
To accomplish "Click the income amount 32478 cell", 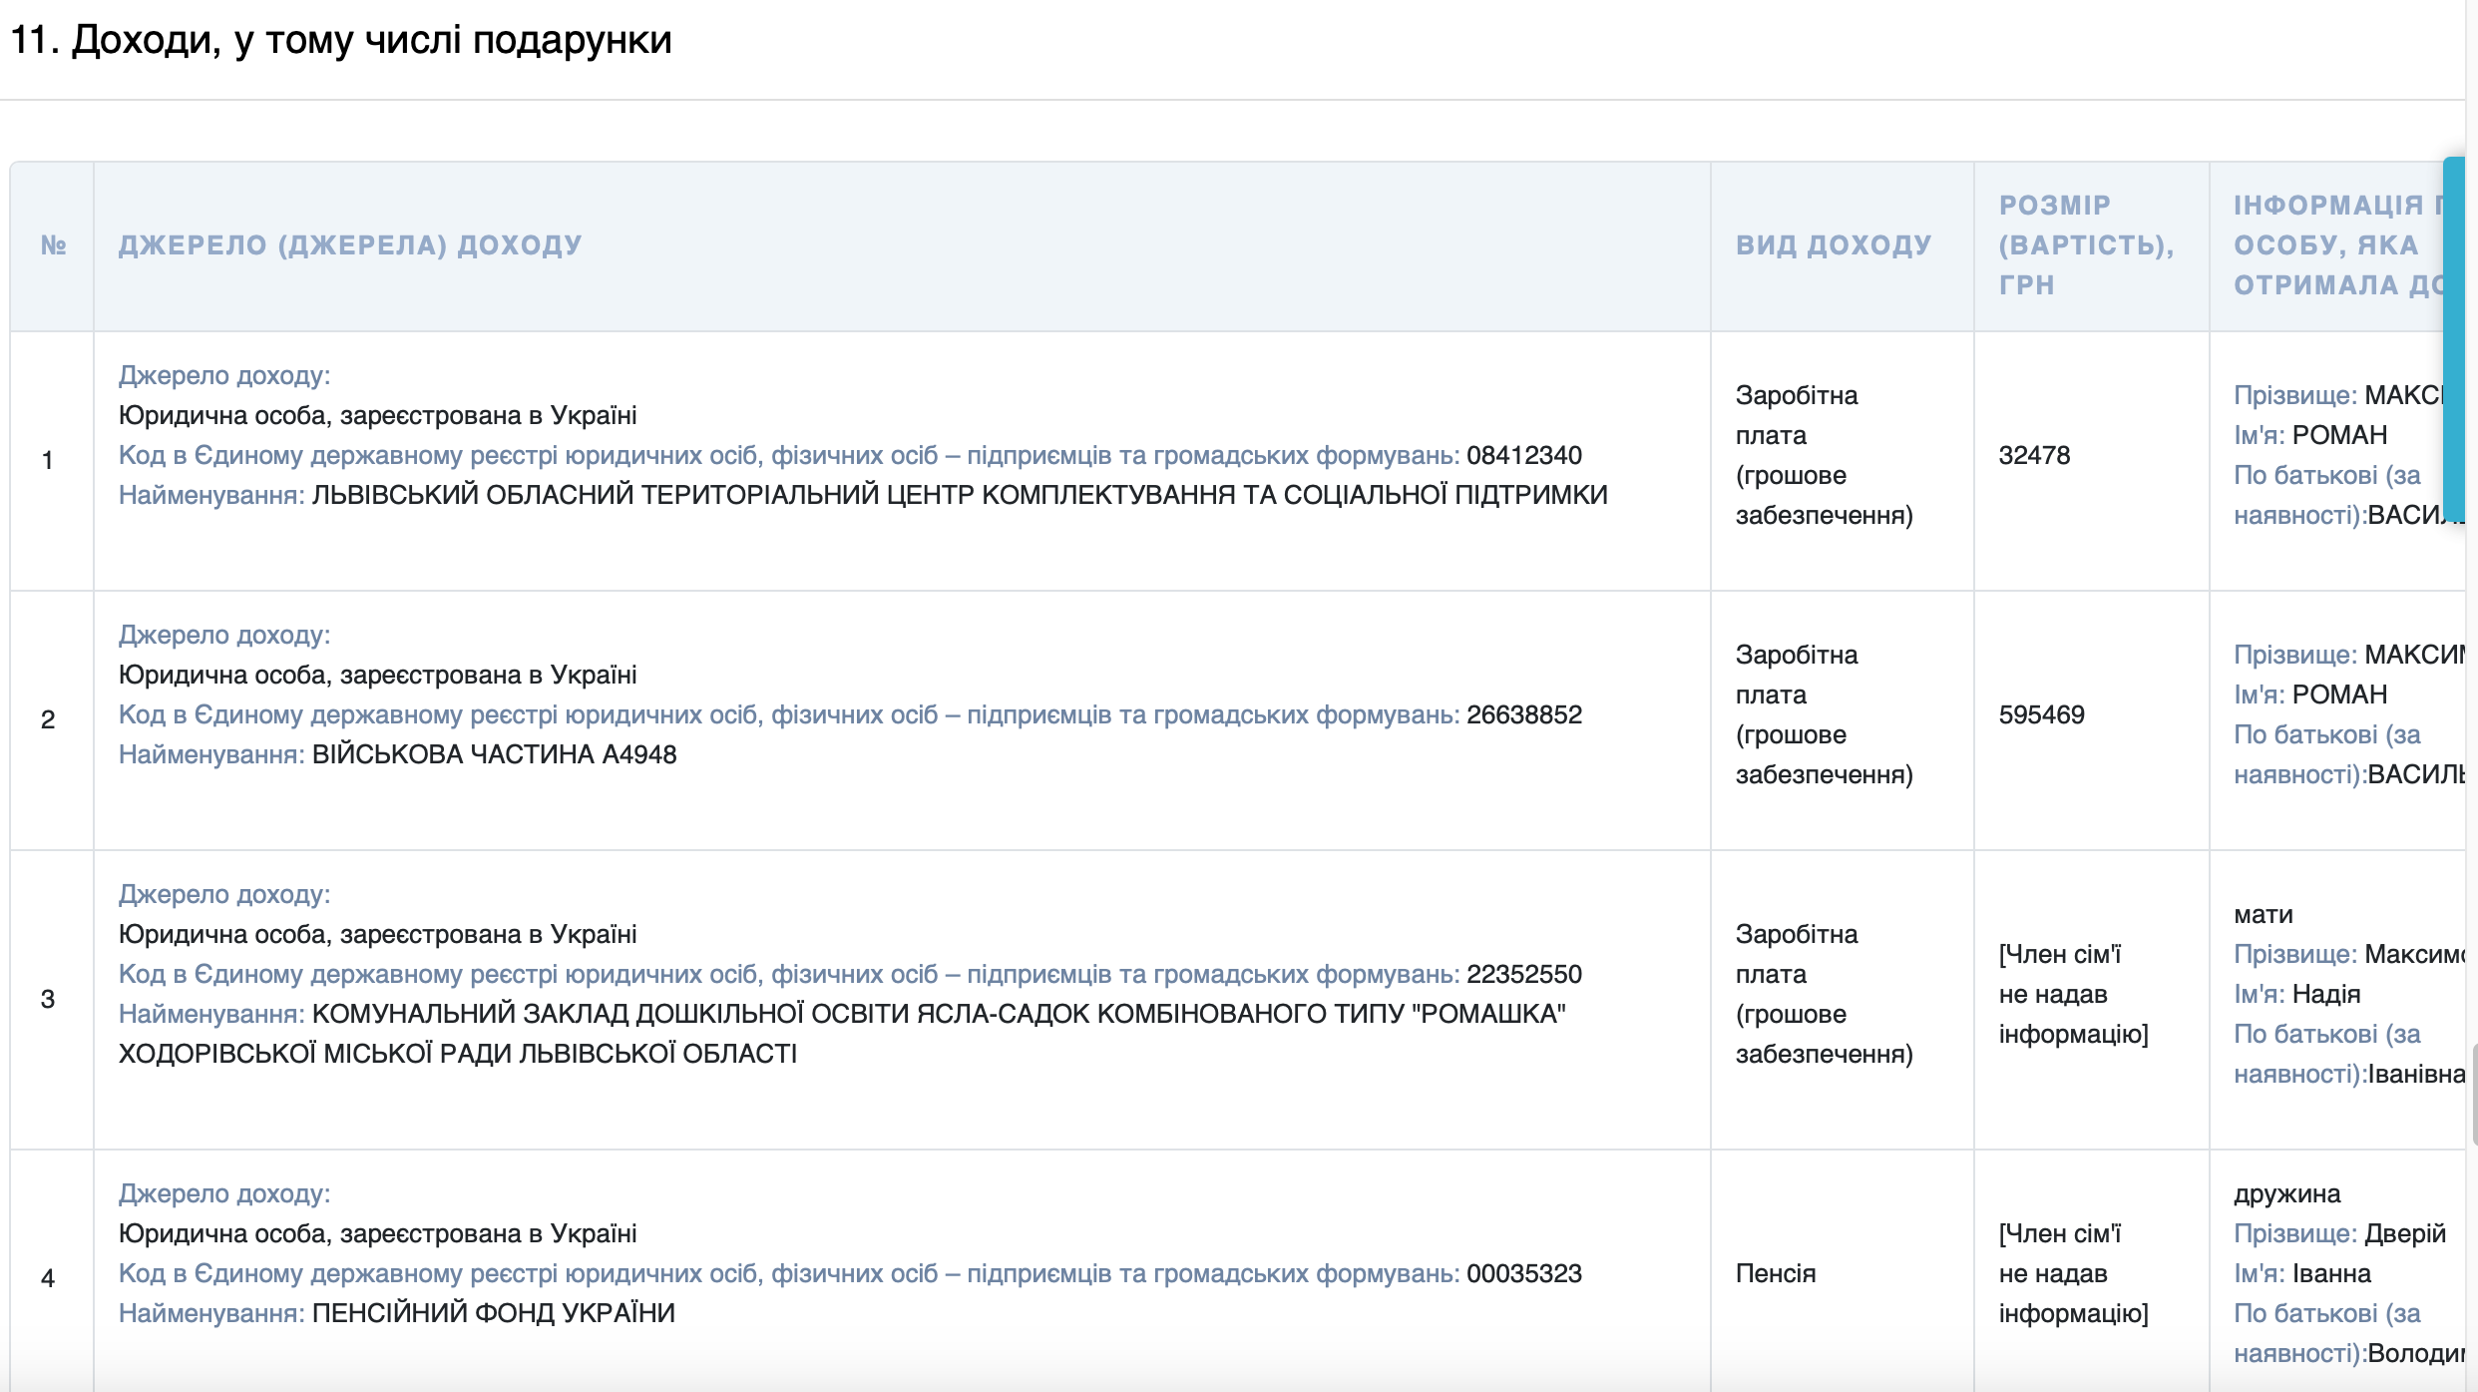I will click(2034, 456).
